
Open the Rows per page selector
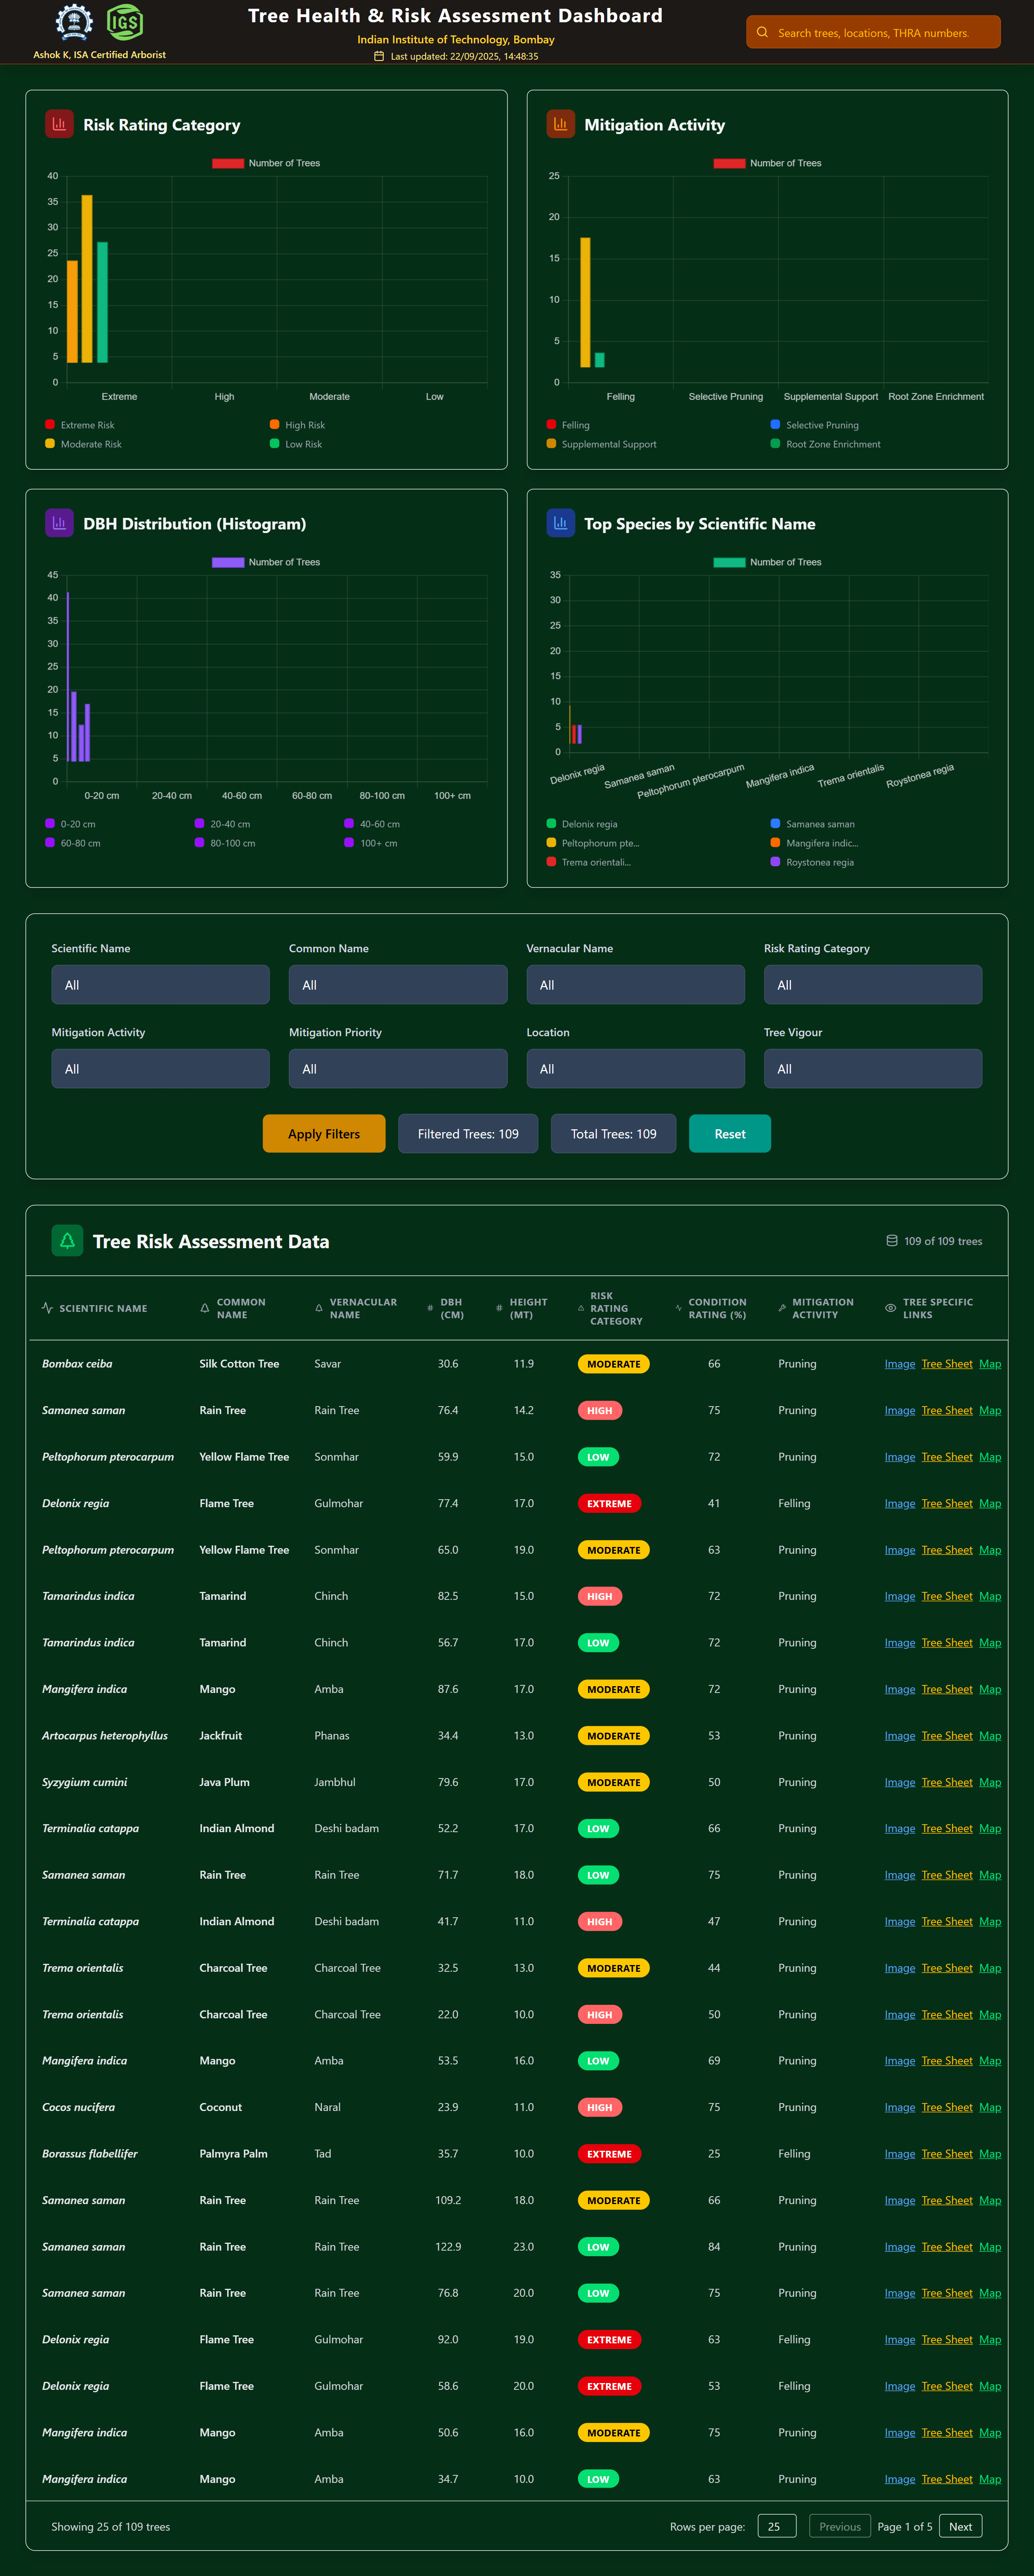click(777, 2526)
